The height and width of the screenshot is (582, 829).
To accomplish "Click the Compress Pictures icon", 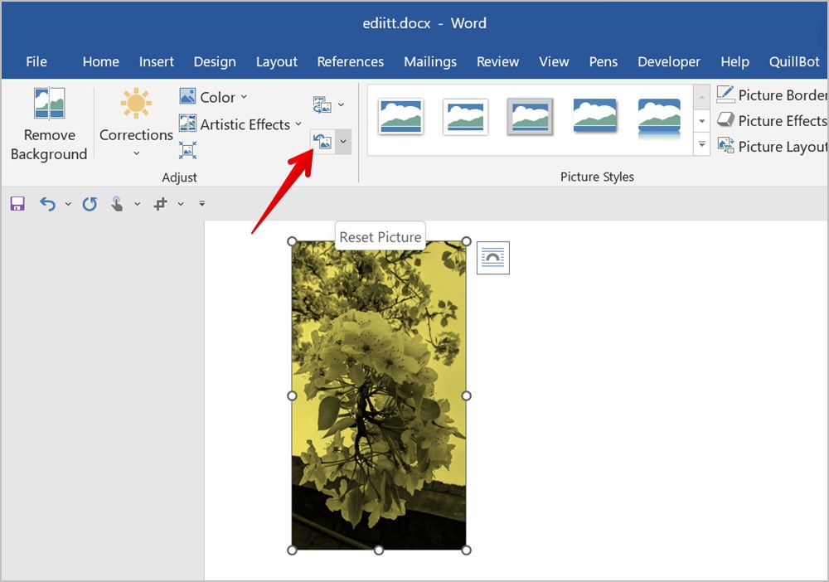I will [x=187, y=150].
